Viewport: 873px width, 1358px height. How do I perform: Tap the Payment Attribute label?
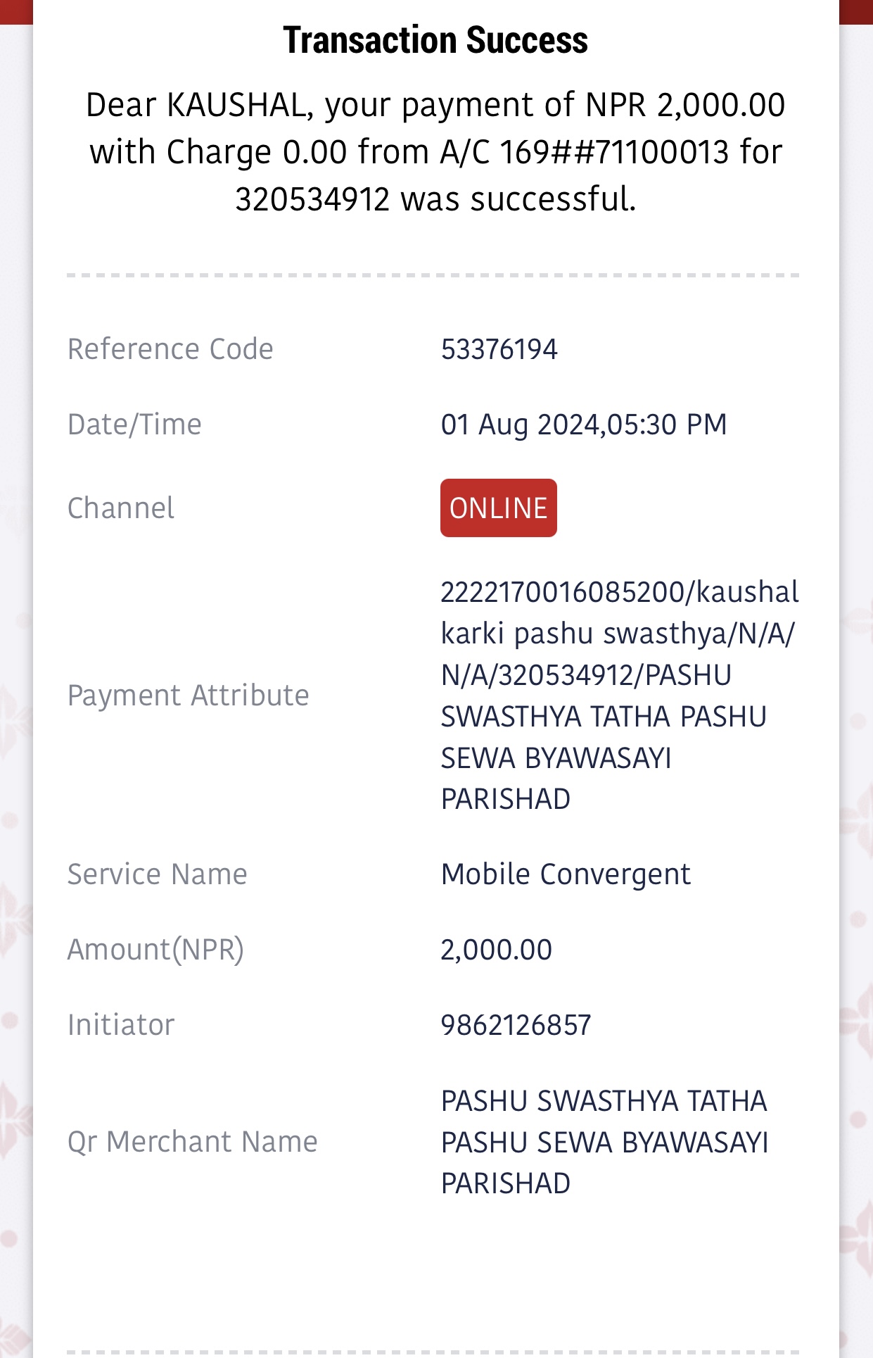(188, 696)
